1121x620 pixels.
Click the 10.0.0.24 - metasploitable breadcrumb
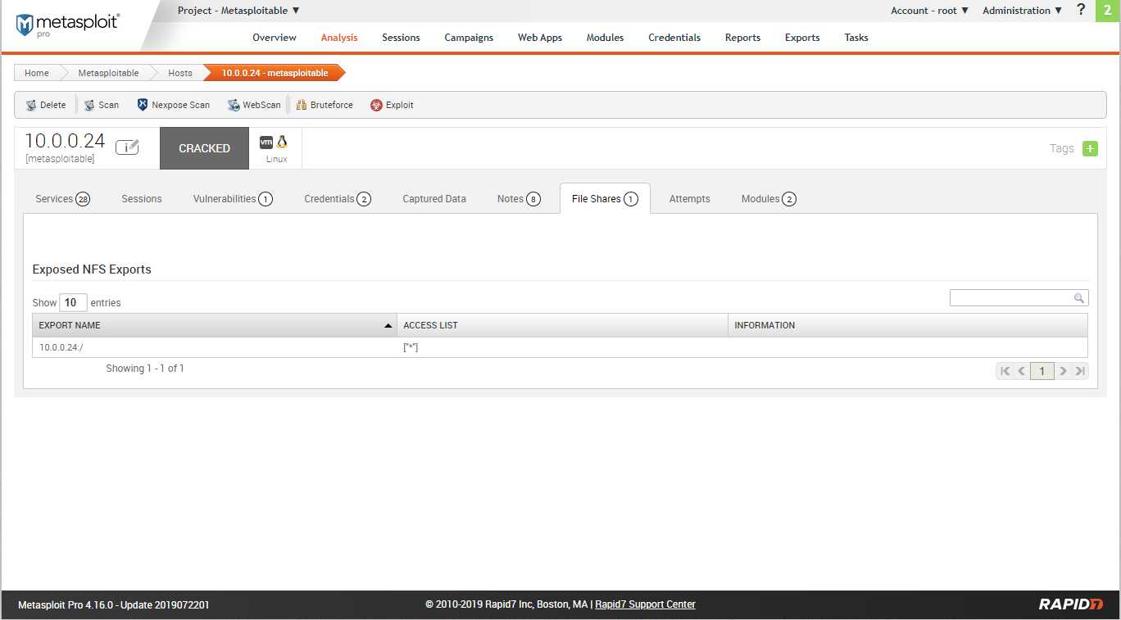[275, 73]
